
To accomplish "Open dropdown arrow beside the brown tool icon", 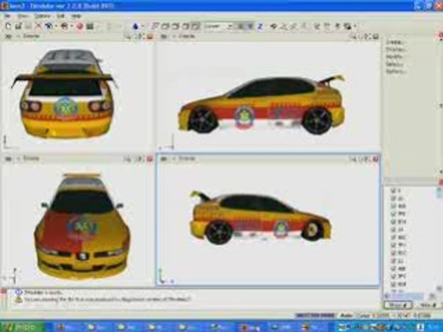I will [72, 26].
